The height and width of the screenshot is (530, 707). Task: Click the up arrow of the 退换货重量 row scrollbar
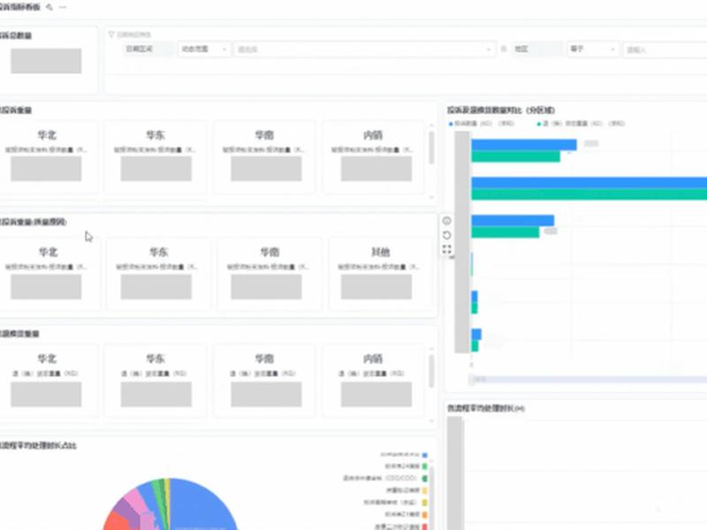tap(431, 349)
